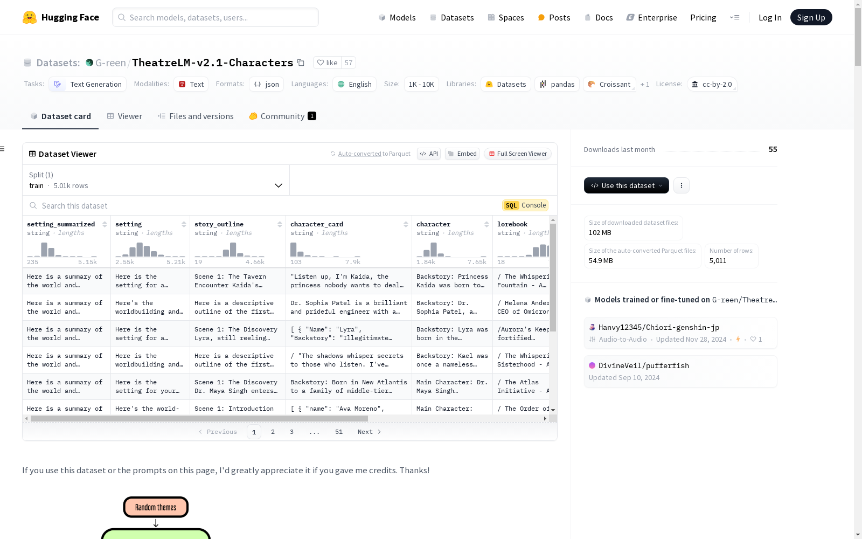Click the Random themes diagram box
Image resolution: width=862 pixels, height=539 pixels.
pos(156,507)
